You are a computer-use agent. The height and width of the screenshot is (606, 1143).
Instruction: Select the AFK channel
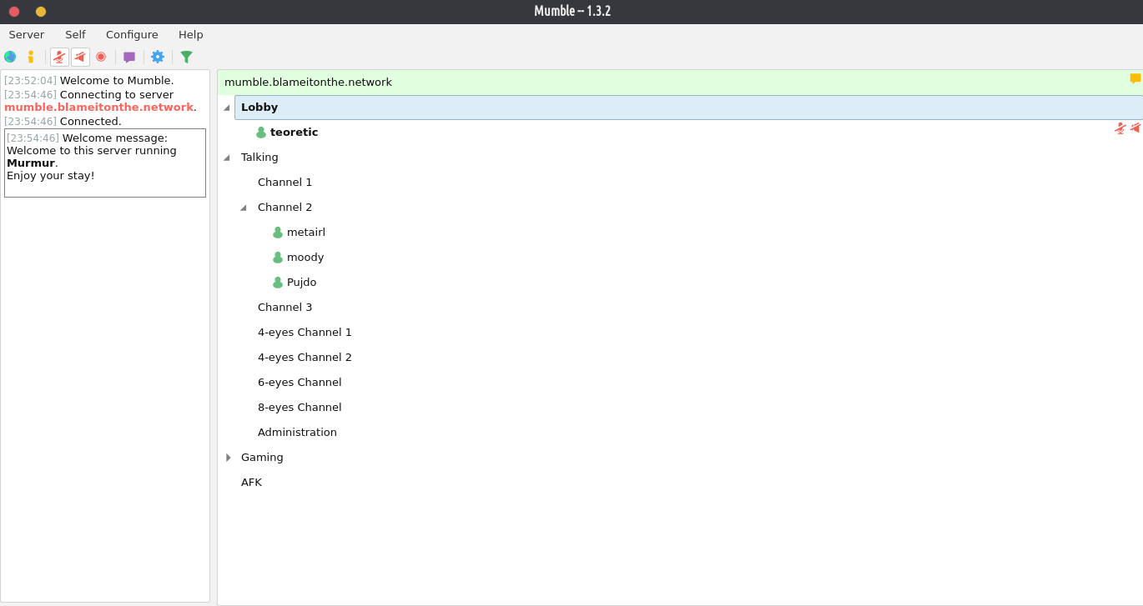[251, 483]
